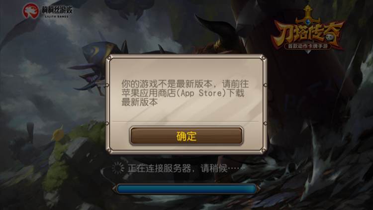This screenshot has width=373, height=210.
Task: Click the 最新版本 last line of message
Action: [140, 102]
